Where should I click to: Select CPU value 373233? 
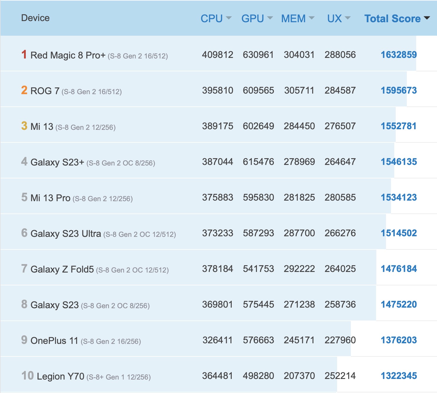pos(218,233)
